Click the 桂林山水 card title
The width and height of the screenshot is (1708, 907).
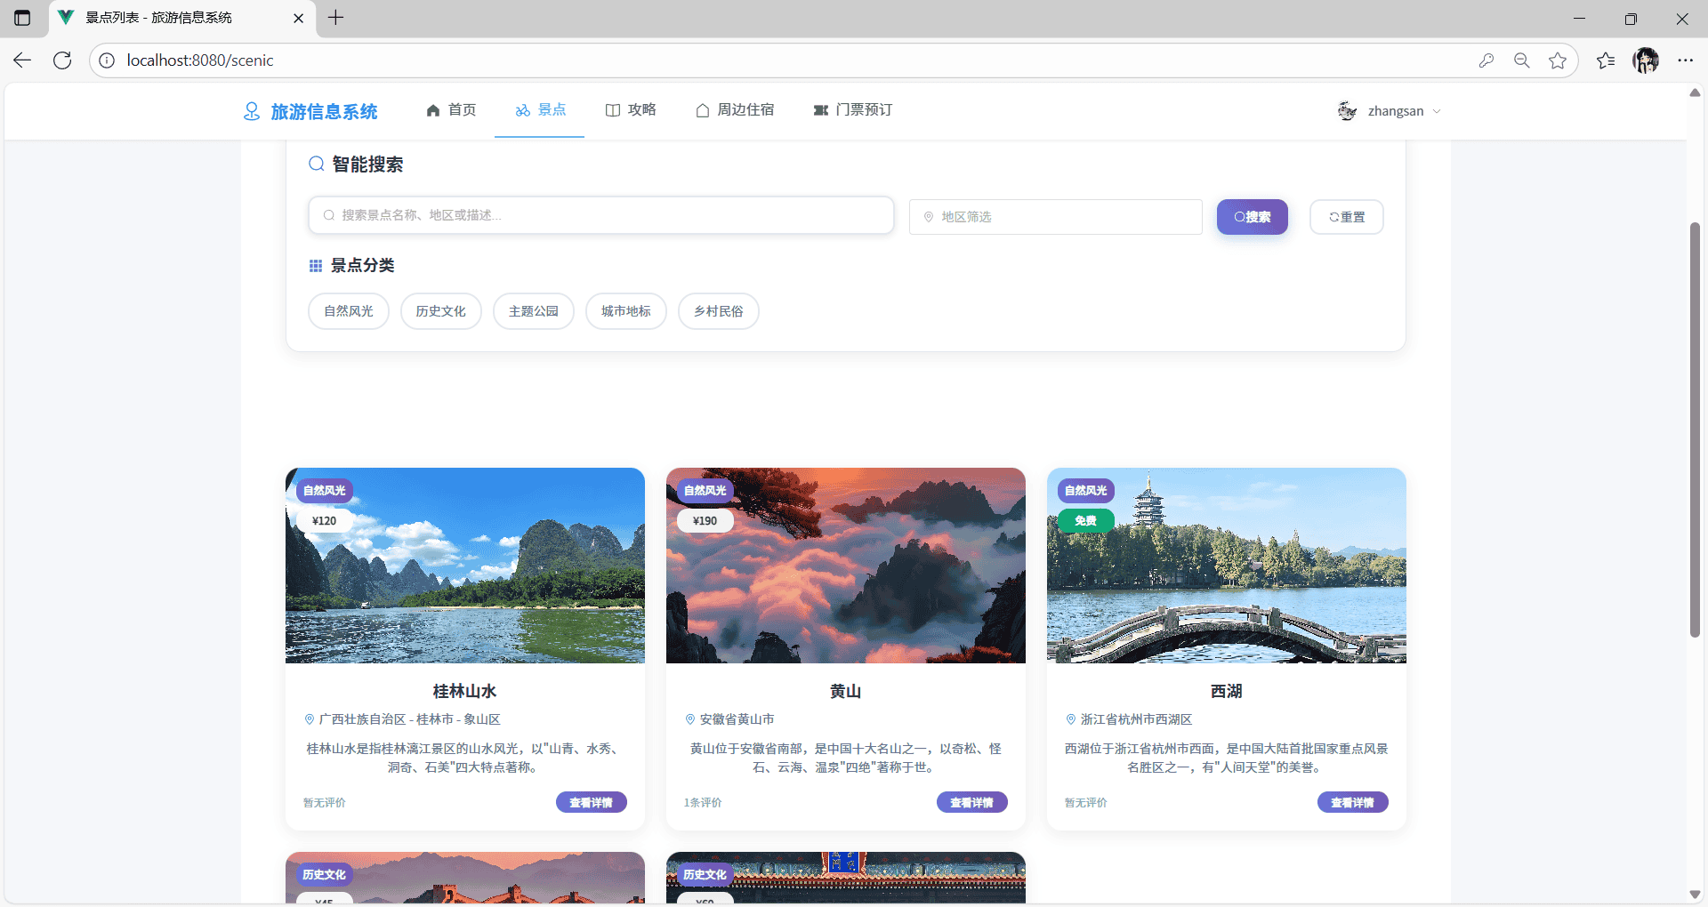pyautogui.click(x=465, y=691)
